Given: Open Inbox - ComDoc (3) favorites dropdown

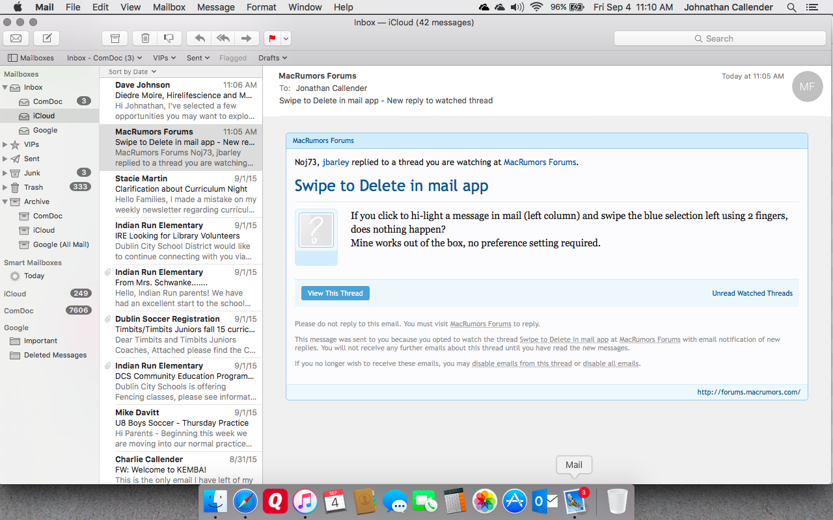Looking at the screenshot, I should pyautogui.click(x=104, y=58).
